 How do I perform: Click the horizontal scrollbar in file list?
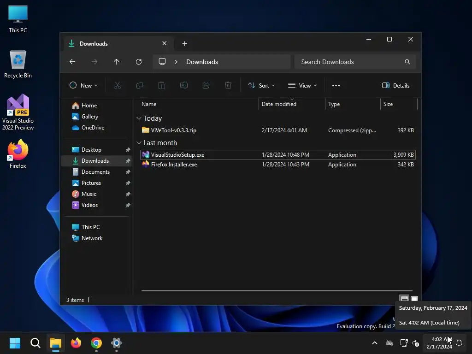click(277, 291)
